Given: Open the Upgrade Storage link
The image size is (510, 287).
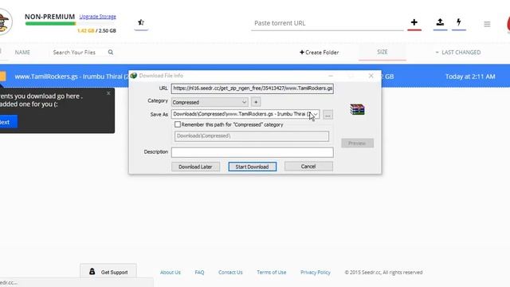Looking at the screenshot, I should pyautogui.click(x=97, y=16).
